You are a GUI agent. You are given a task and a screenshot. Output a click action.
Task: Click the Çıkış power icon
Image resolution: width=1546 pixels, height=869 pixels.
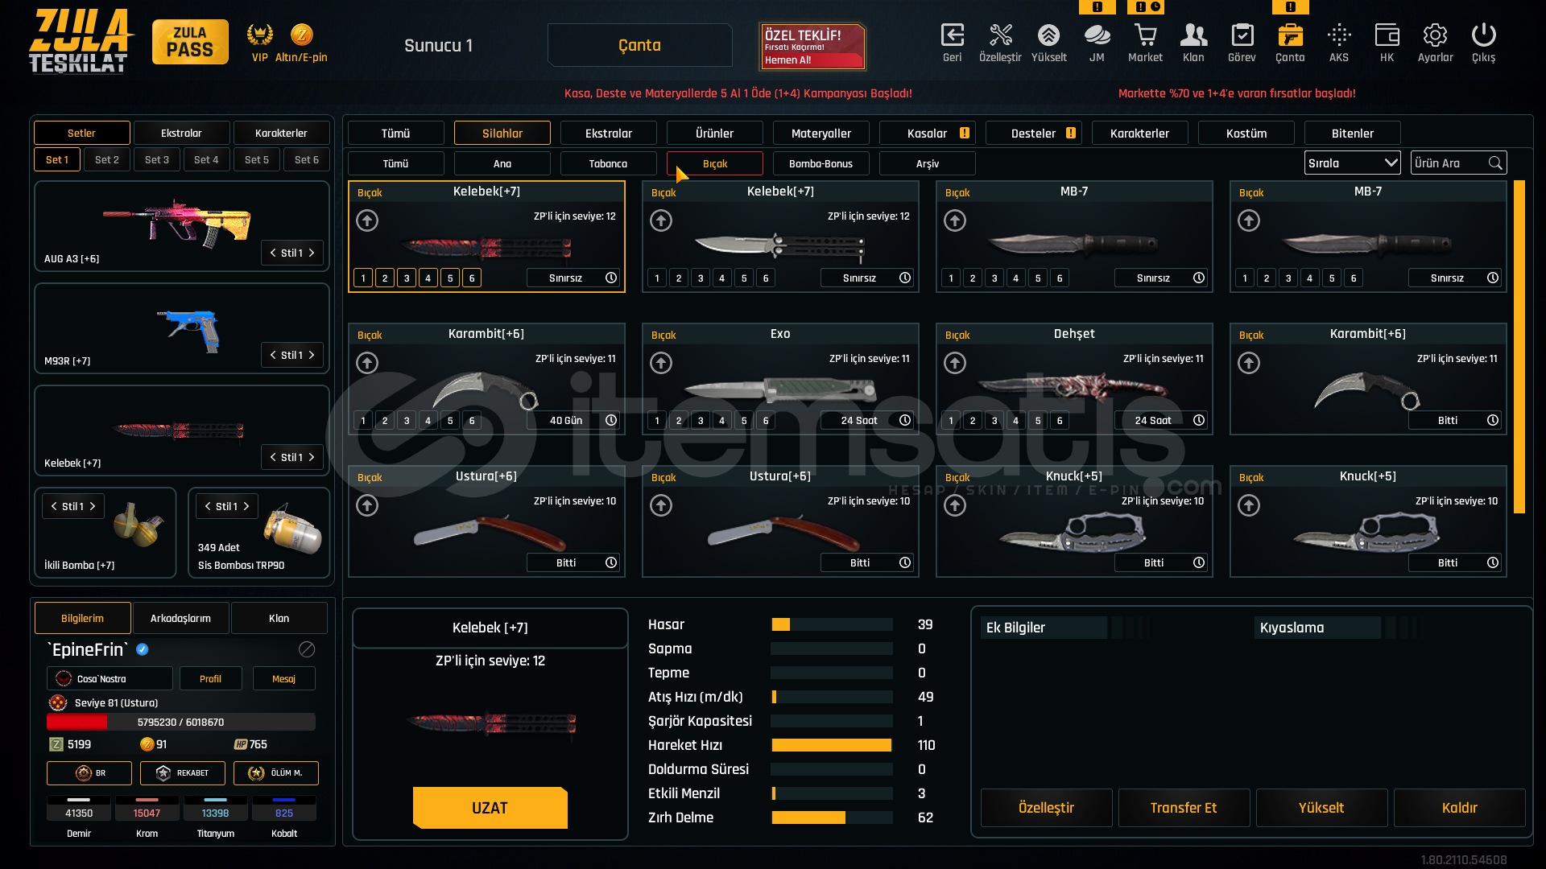1483,36
